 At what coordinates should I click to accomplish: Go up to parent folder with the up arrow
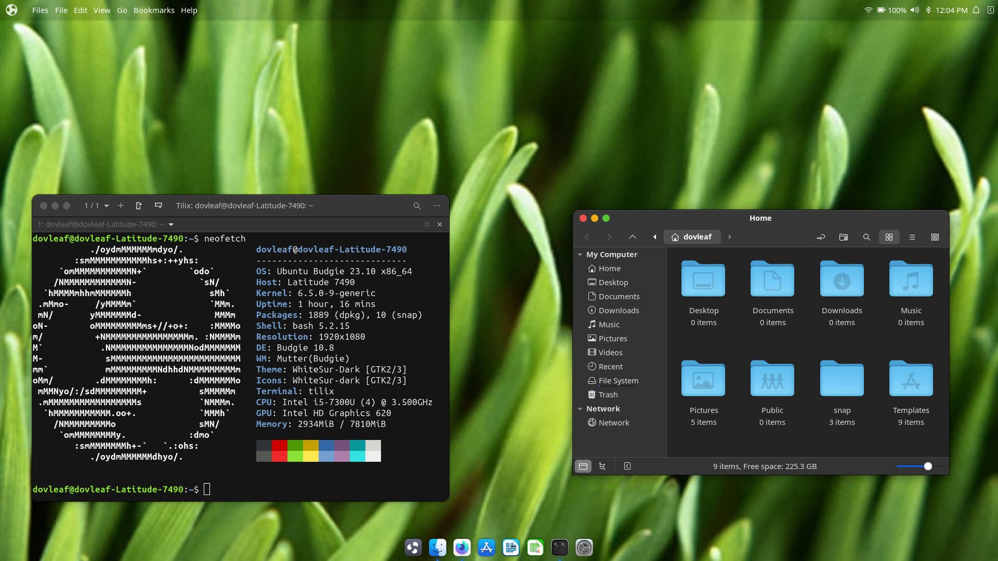[633, 237]
